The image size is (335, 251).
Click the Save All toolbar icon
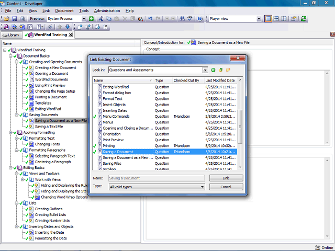22,19
